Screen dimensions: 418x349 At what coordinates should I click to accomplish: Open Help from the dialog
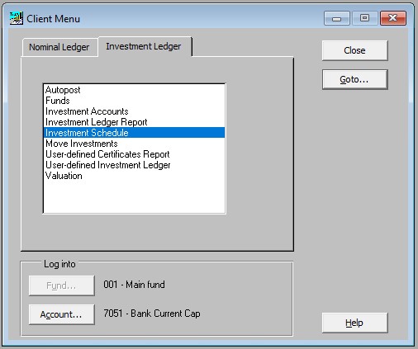[354, 323]
